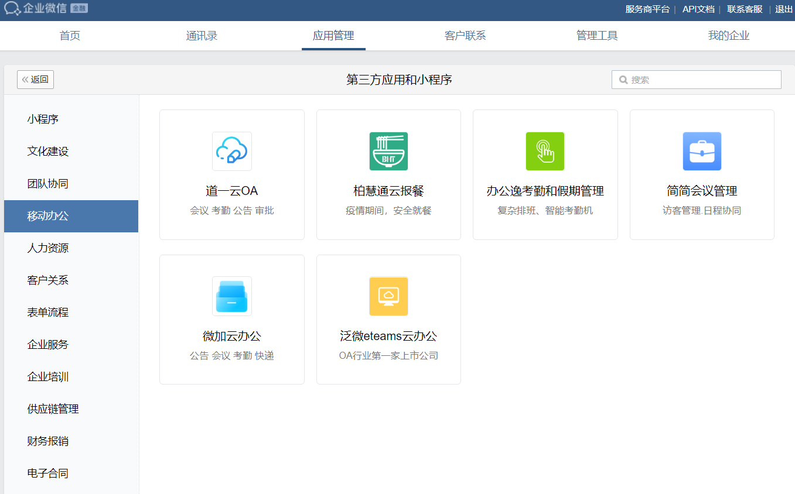Screen dimensions: 795x494
Task: Open the 管理工具 tab
Action: pos(597,36)
